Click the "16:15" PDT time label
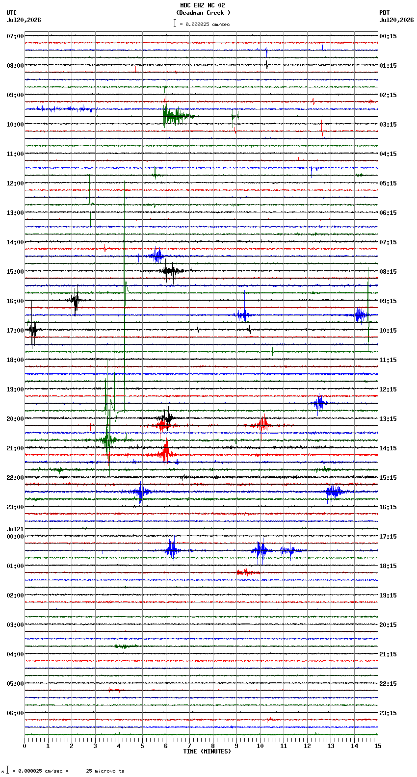Screen dimensions: 417x777 388,507
